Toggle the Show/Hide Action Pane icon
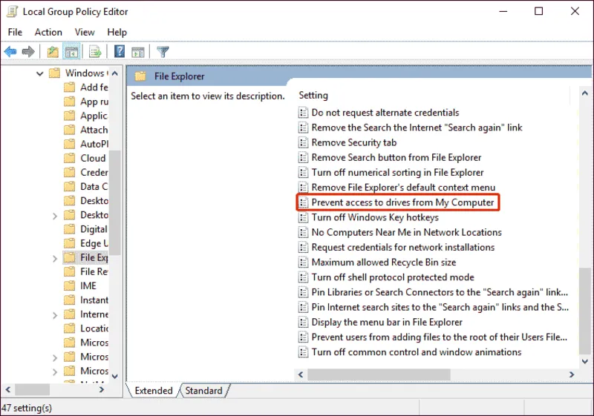Viewport: 594px width, 416px height. pos(137,52)
